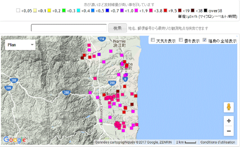
Task: Enable the 天気を表示 checkbox
Action: point(153,40)
